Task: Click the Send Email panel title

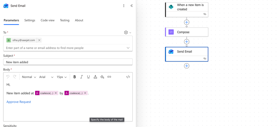Action: click(18, 6)
